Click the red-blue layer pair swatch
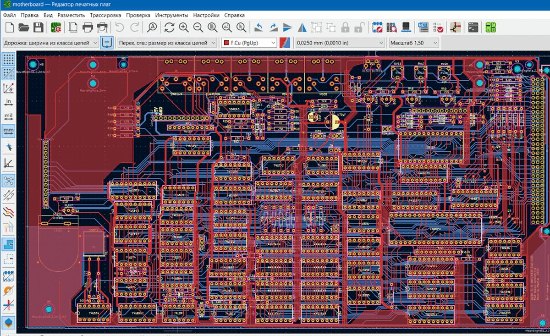550x336 pixels. coord(285,43)
